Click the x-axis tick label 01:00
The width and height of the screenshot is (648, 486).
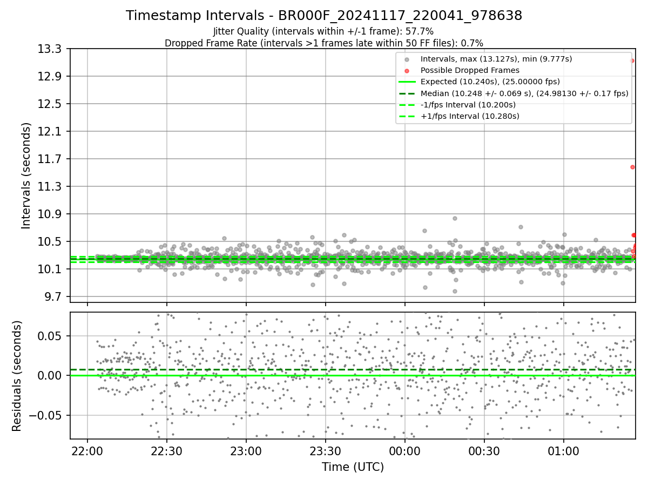(x=564, y=450)
